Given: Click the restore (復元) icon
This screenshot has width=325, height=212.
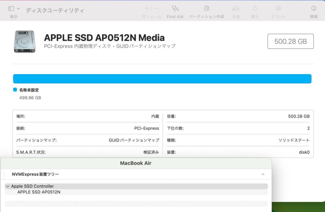Looking at the screenshot, I should 255,8.
